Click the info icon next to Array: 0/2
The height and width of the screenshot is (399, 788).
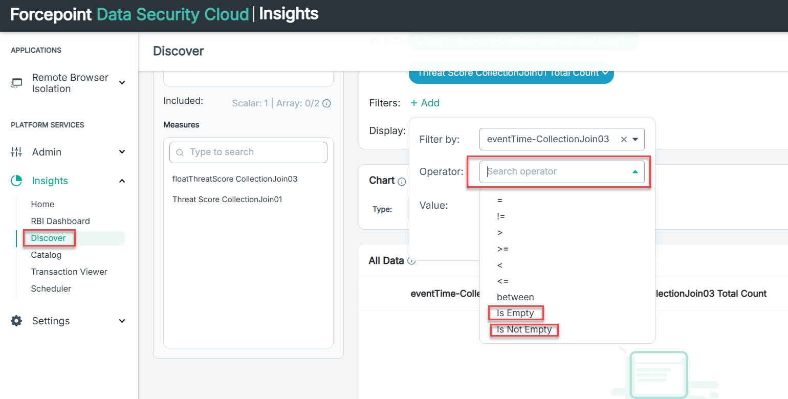coord(326,103)
